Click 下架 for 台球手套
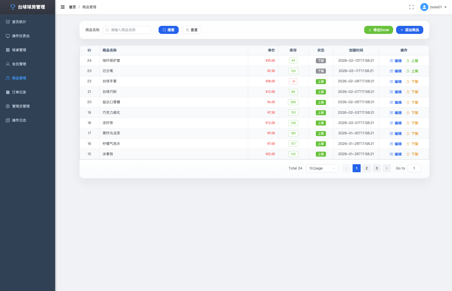Screen dimensions: 452x291 point(412,82)
